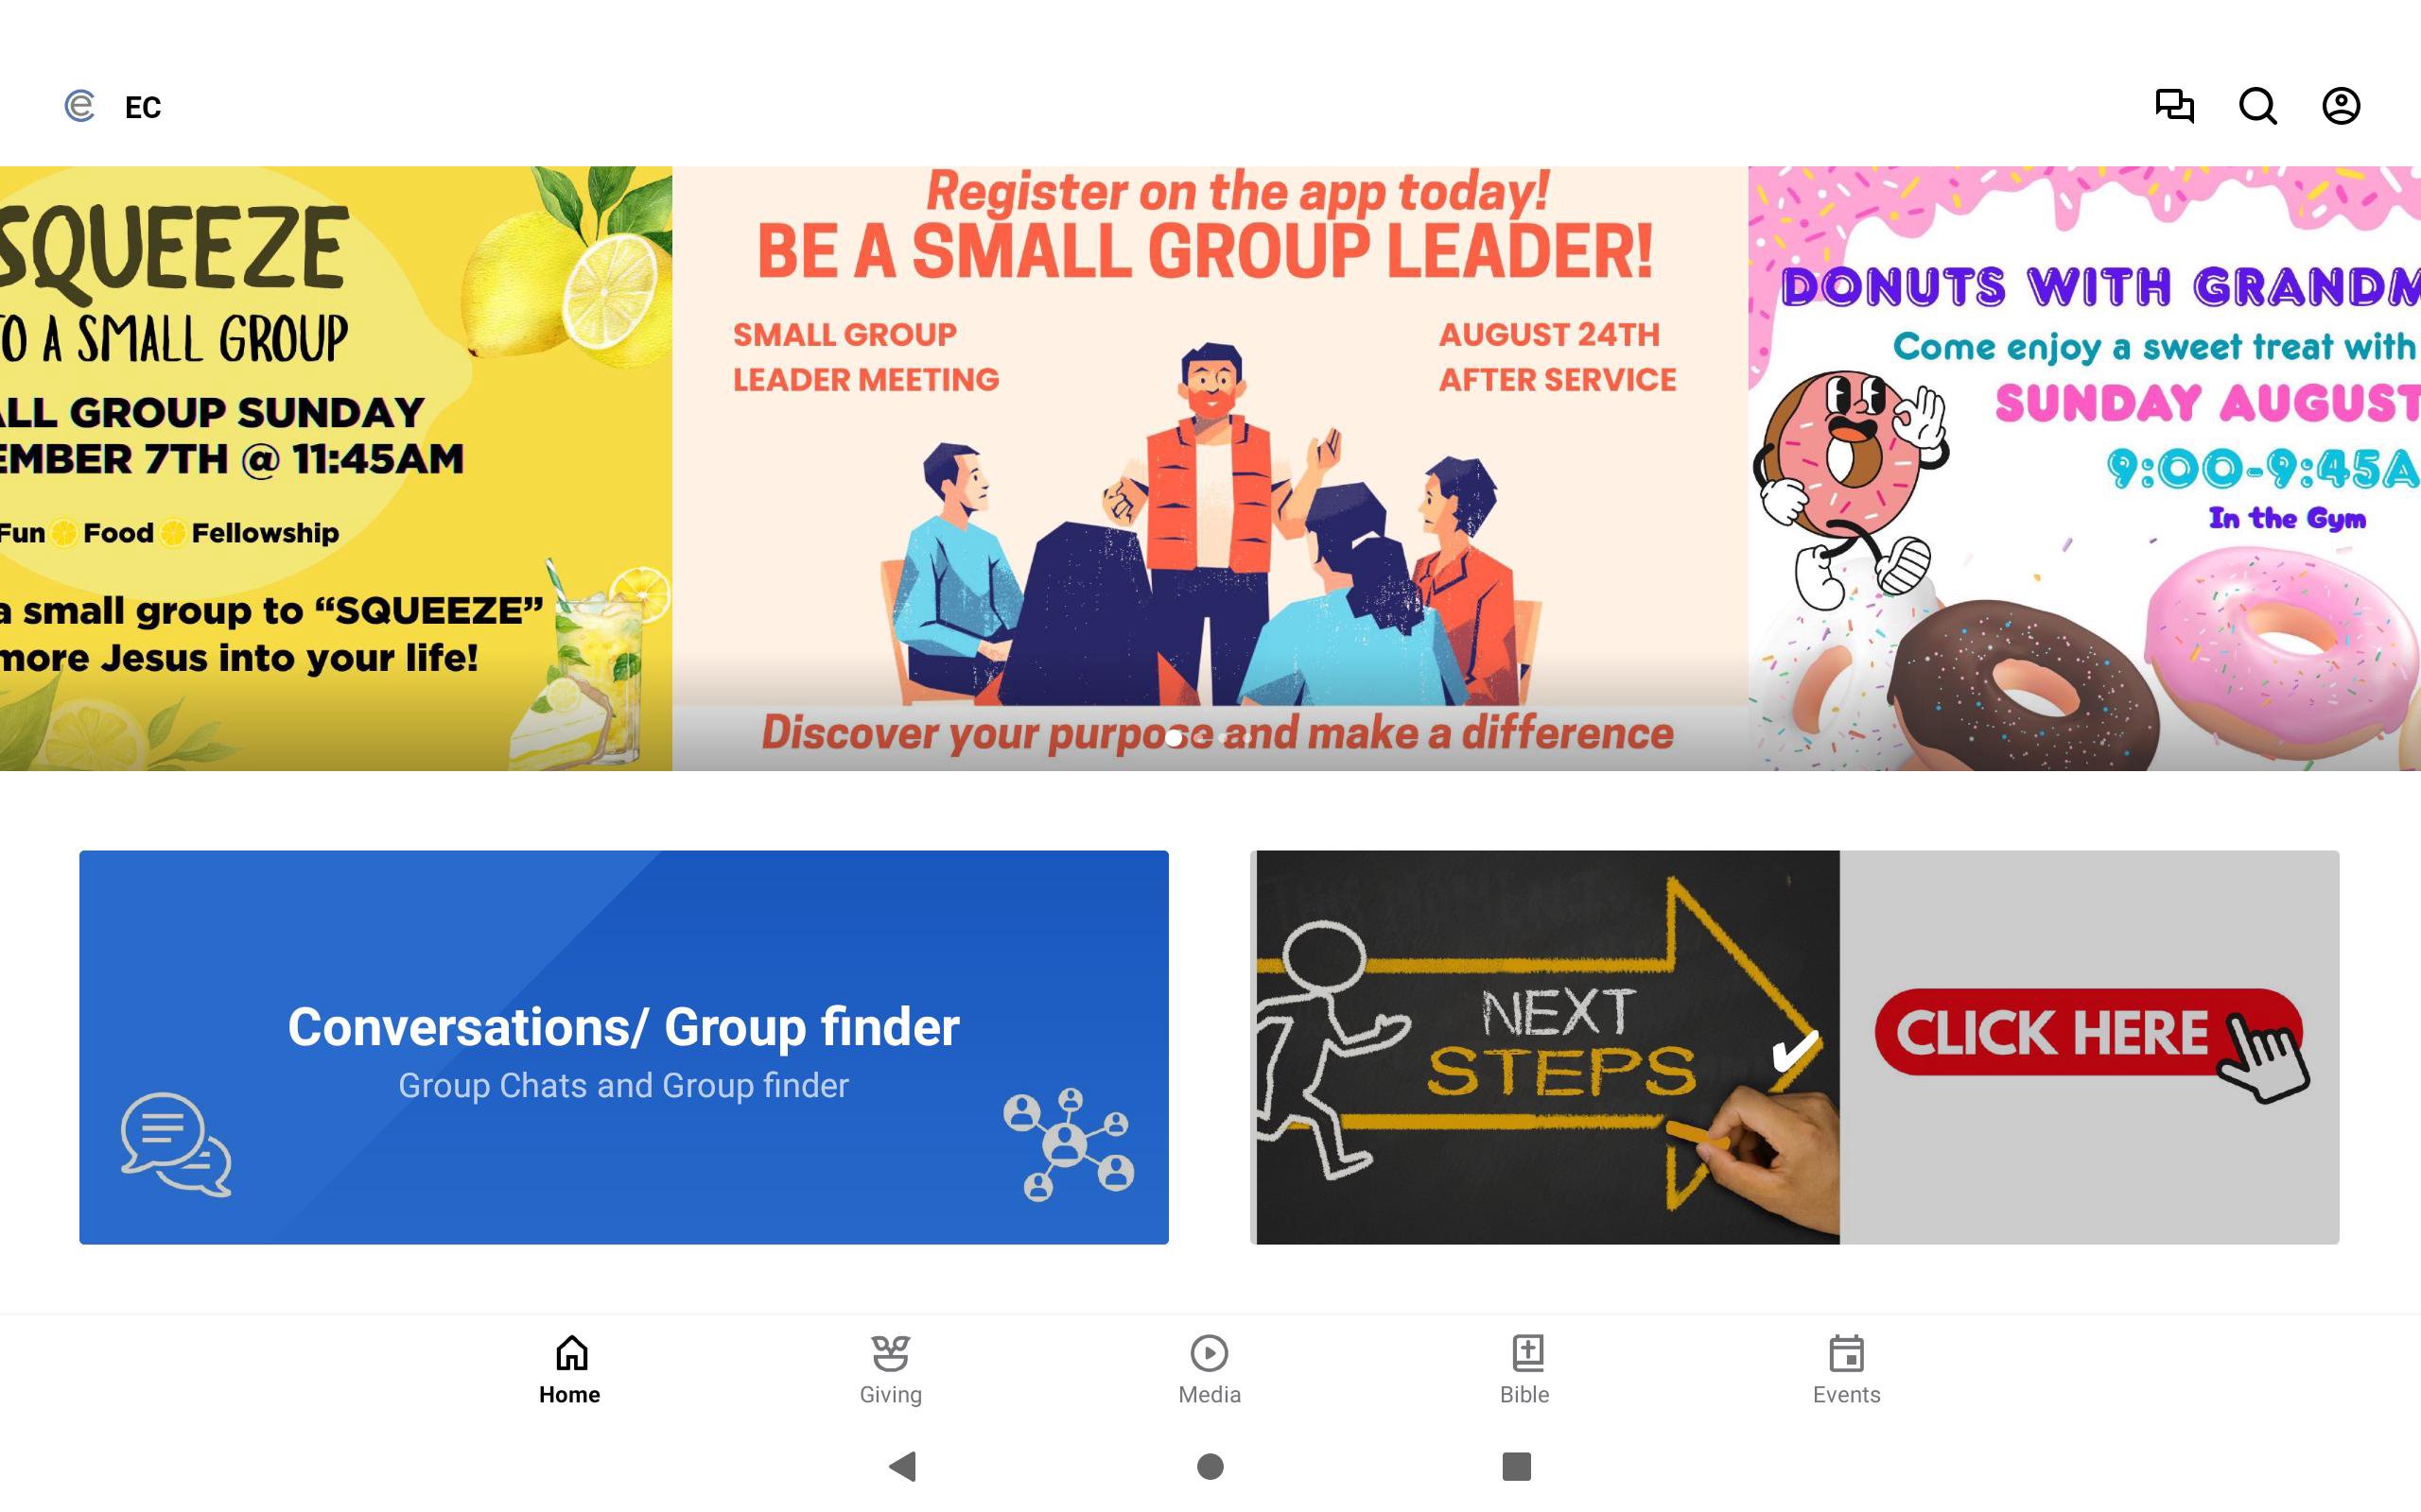Select the active carousel page dot
This screenshot has width=2421, height=1512.
(1174, 738)
